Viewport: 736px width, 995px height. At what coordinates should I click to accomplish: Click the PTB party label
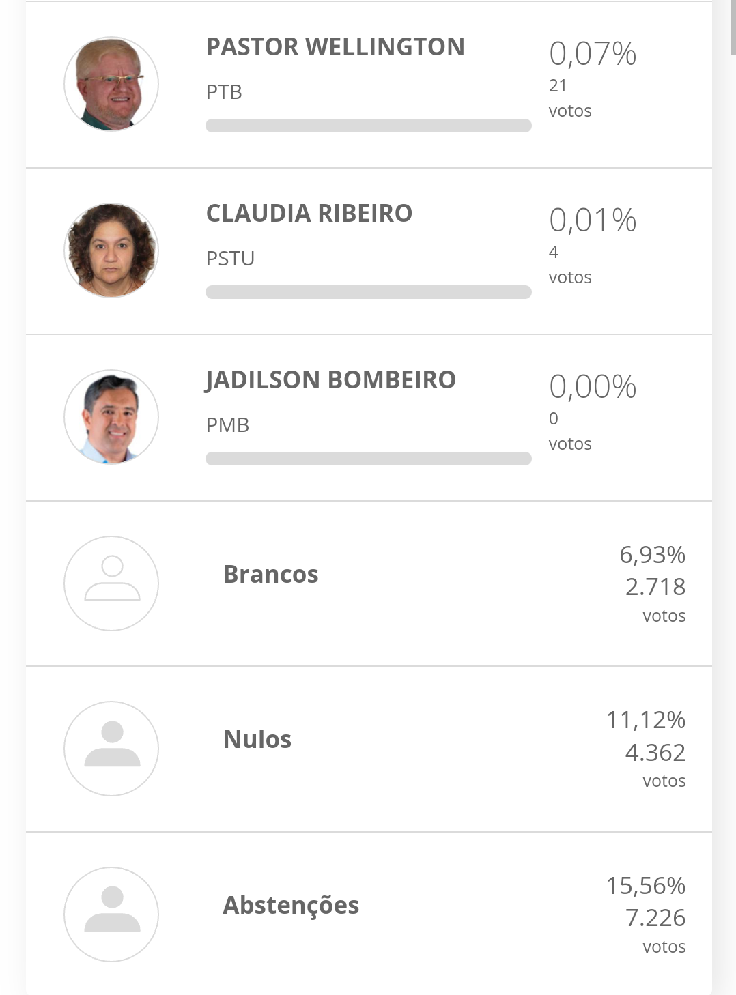(224, 92)
